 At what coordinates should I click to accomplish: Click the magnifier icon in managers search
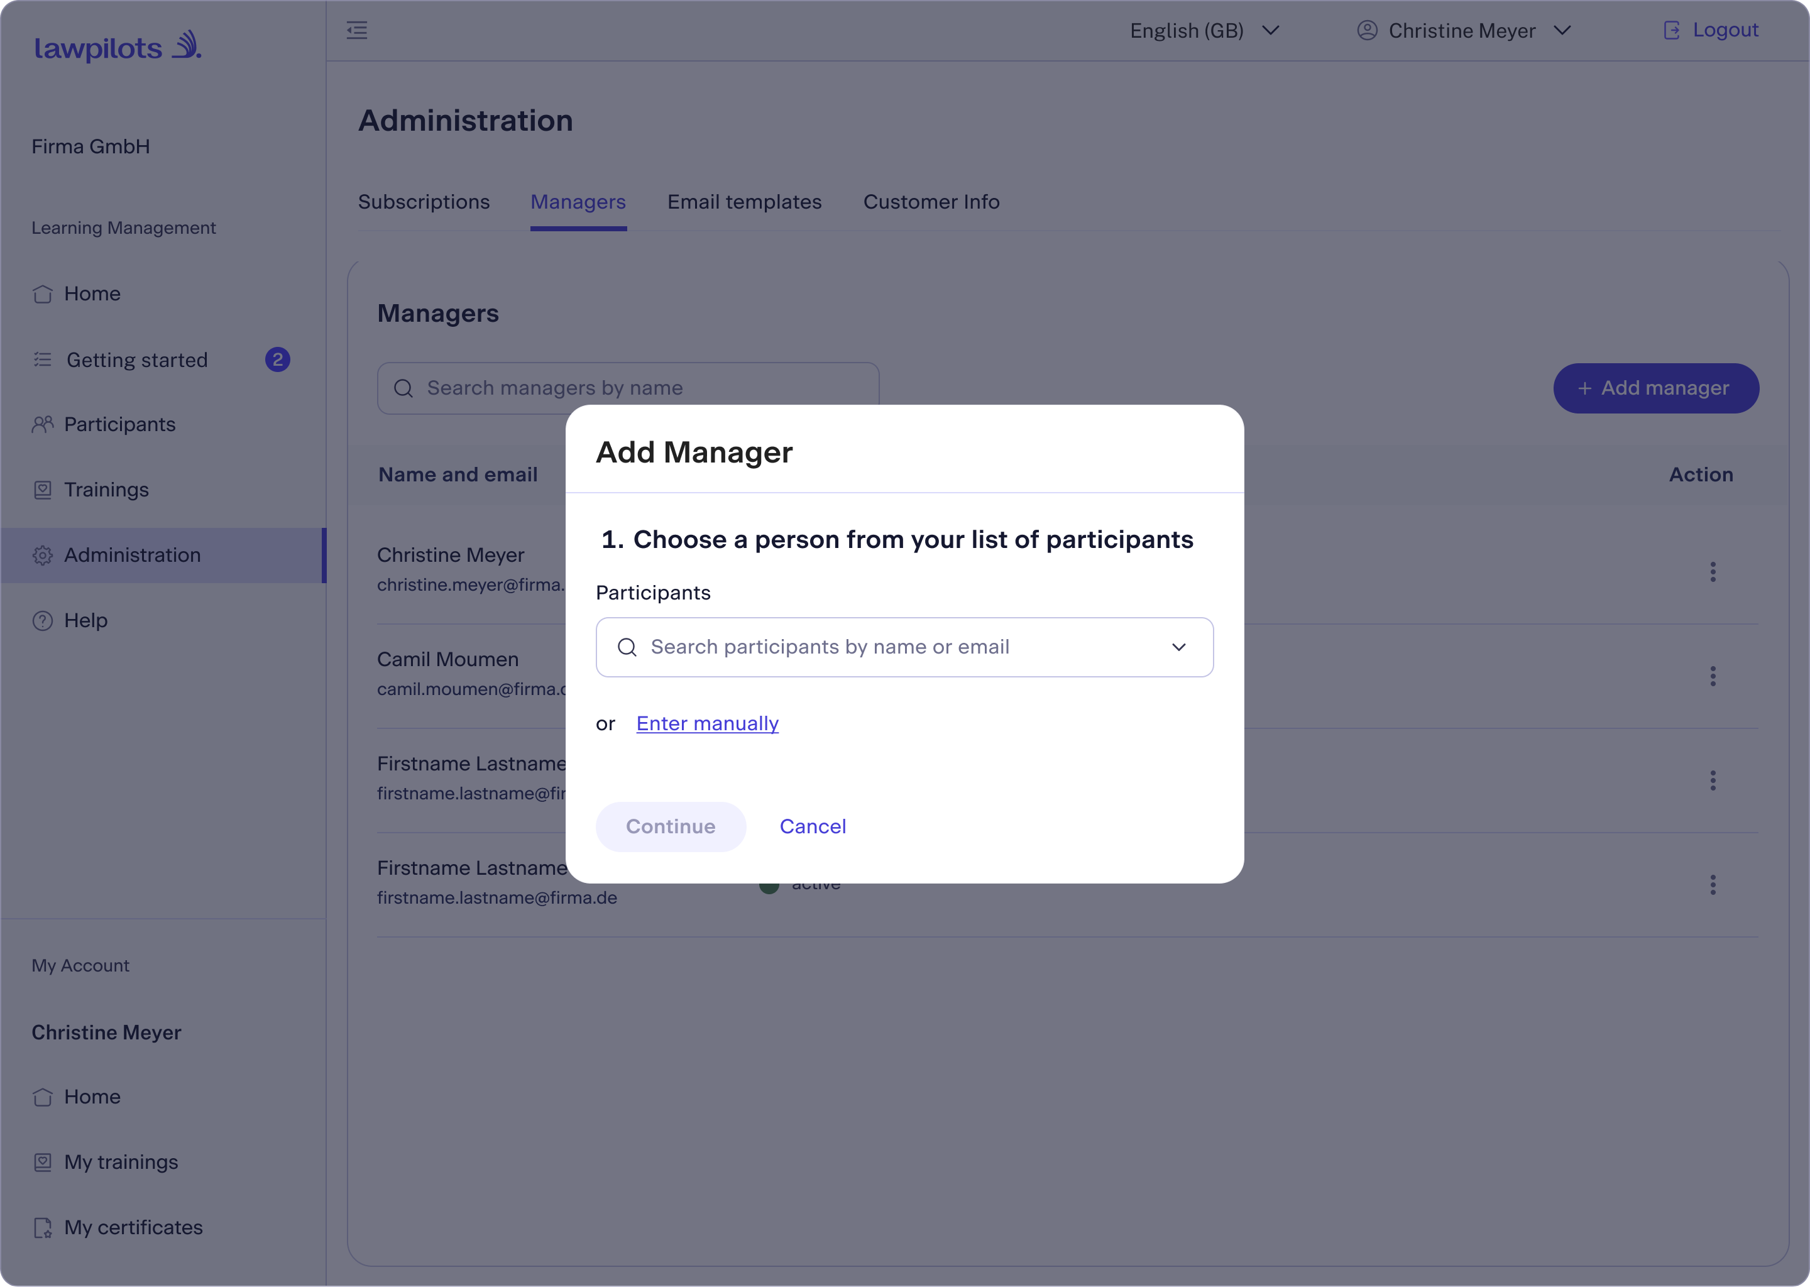[403, 388]
